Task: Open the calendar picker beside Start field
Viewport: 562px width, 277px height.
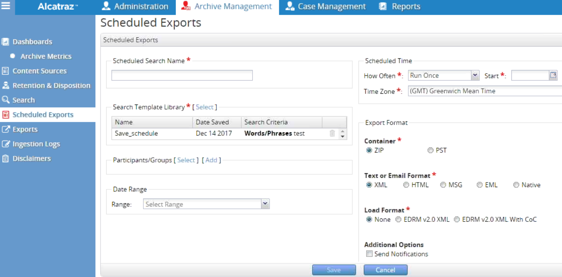Action: click(x=553, y=75)
